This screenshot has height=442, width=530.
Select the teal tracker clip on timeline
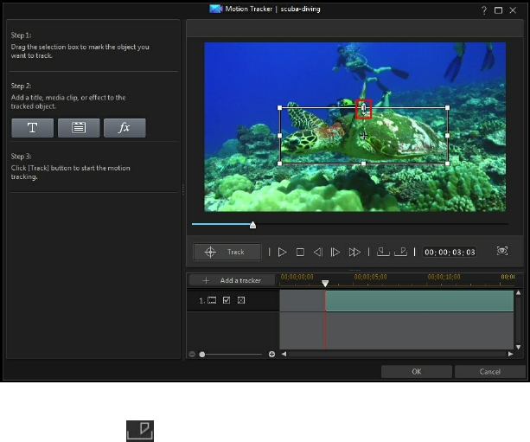click(x=419, y=301)
